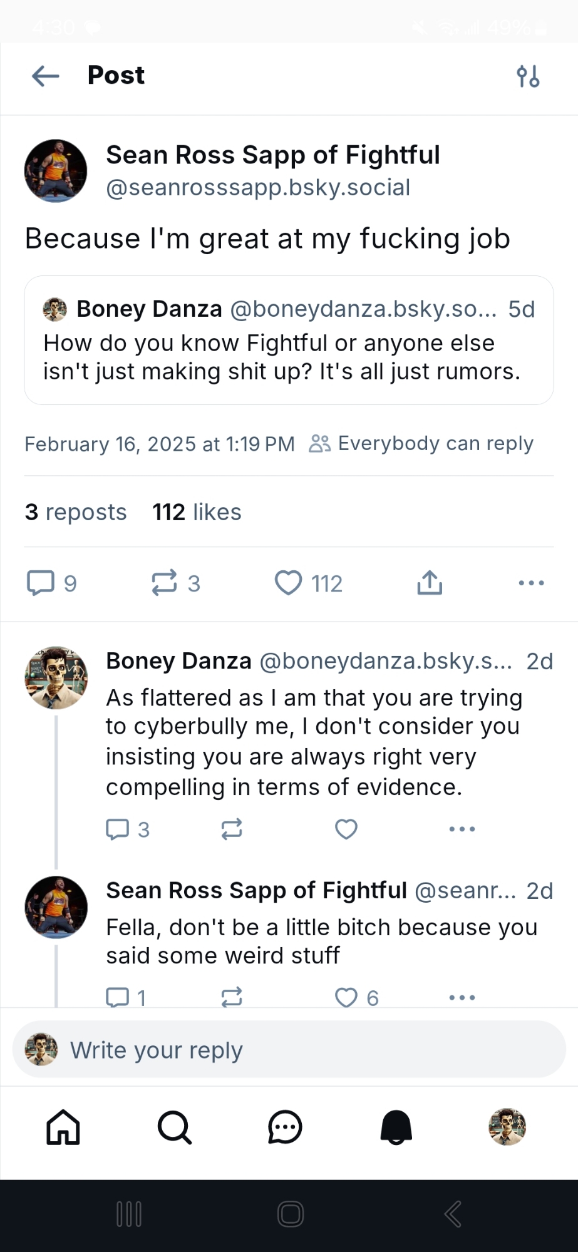Open thread preferences settings icon
578x1252 pixels.
(x=528, y=76)
